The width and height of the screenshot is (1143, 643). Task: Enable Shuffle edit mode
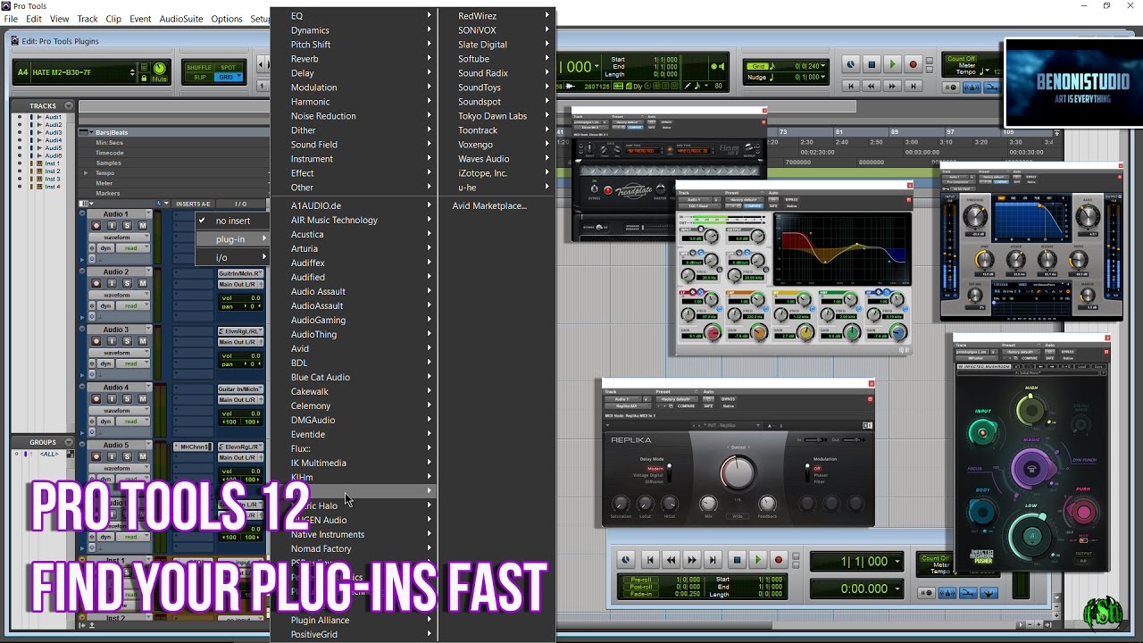coord(199,67)
